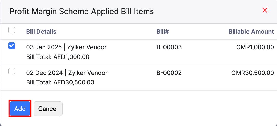Click the Bill Total AED30,500.00 line
277x126 pixels.
click(60, 82)
